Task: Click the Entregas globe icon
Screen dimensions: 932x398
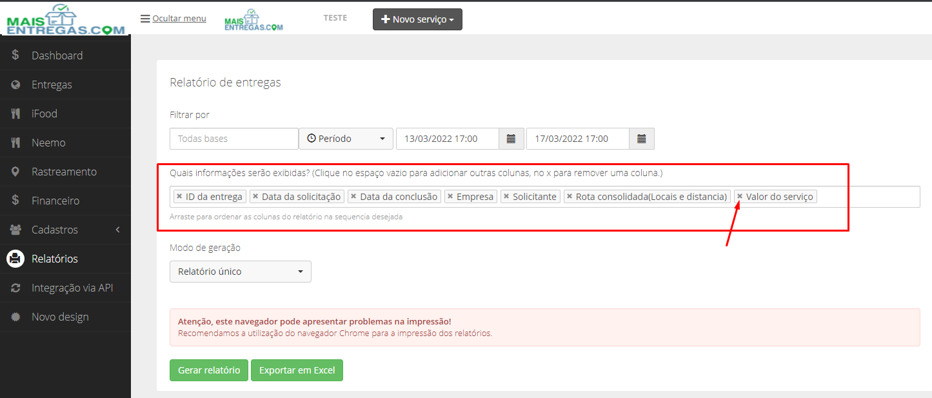Action: [15, 85]
